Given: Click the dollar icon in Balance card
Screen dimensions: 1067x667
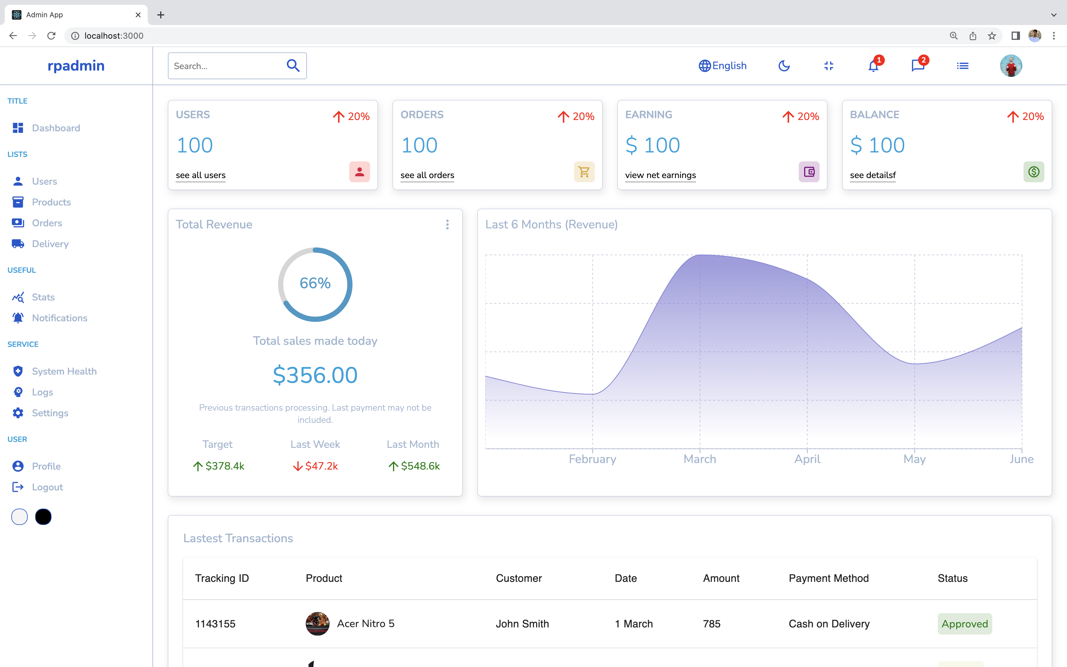Looking at the screenshot, I should [x=1033, y=172].
